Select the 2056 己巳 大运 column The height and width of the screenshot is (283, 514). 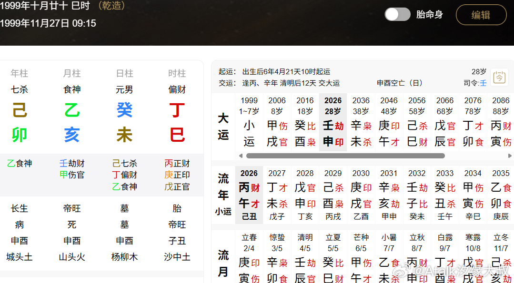[x=417, y=122]
